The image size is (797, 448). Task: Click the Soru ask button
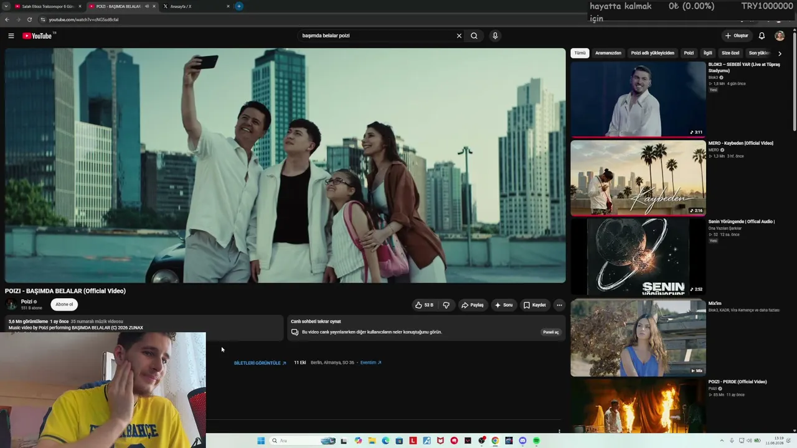503,305
